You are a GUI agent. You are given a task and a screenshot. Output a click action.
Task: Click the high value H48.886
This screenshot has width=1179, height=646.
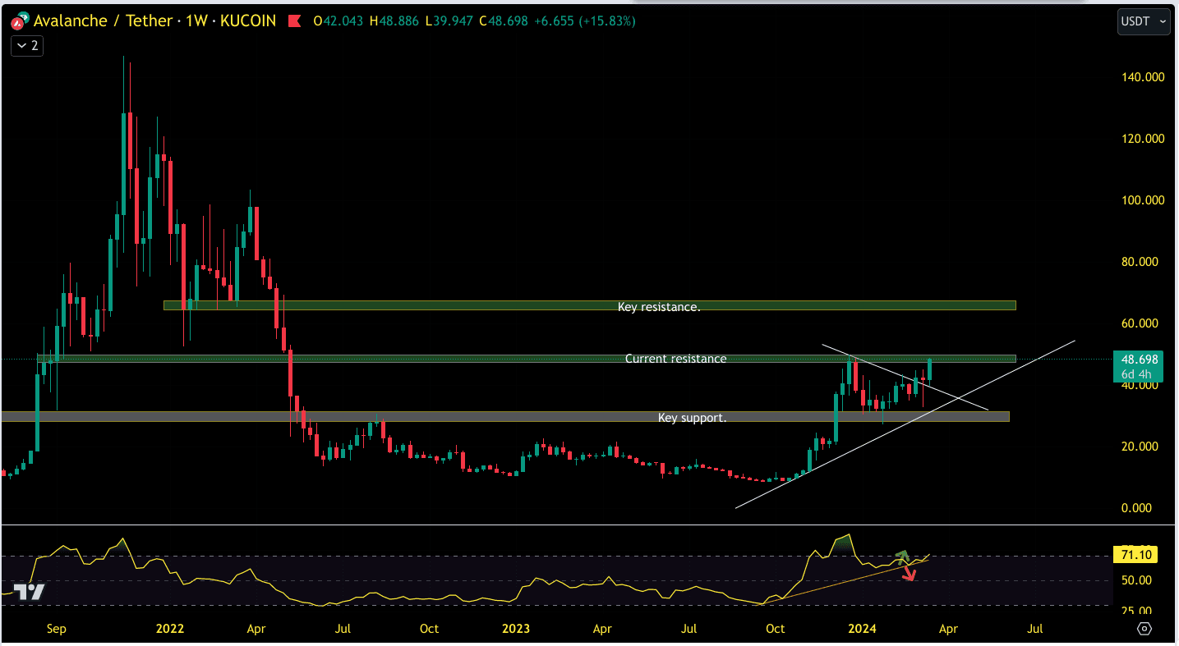pos(394,21)
